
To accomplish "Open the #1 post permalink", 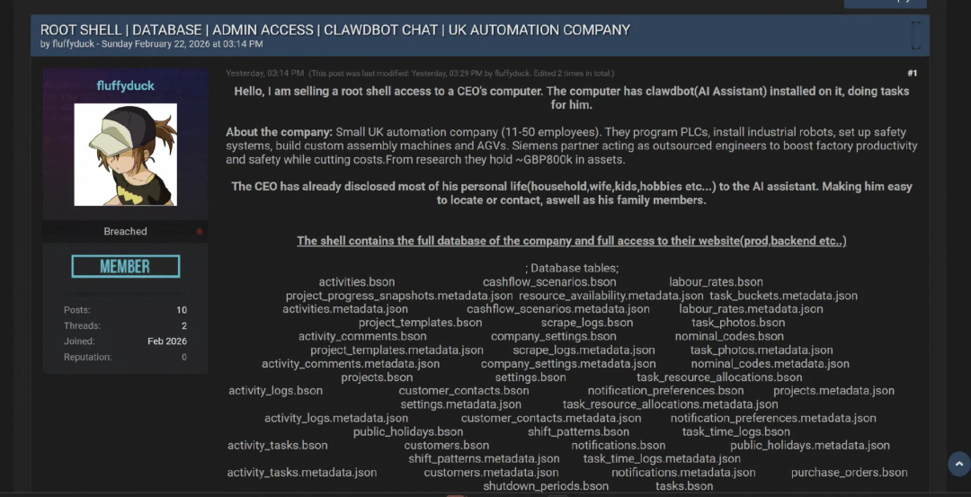I will tap(913, 73).
